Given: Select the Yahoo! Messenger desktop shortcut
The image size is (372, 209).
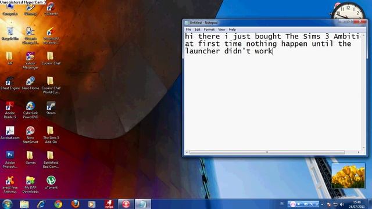Looking at the screenshot, I should coord(30,60).
